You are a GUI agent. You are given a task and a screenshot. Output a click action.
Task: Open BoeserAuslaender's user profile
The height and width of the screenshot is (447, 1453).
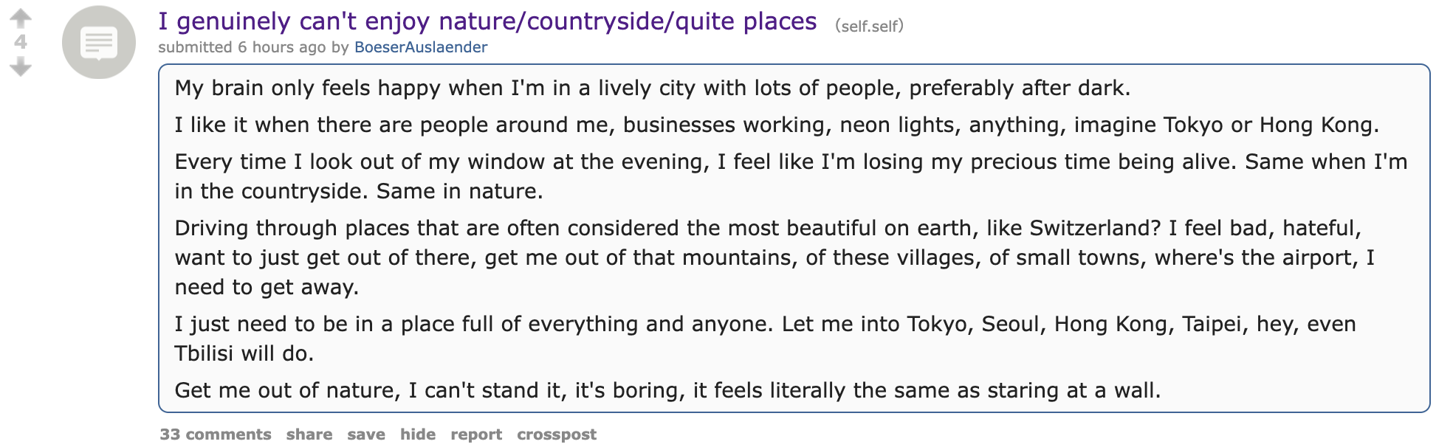(421, 47)
